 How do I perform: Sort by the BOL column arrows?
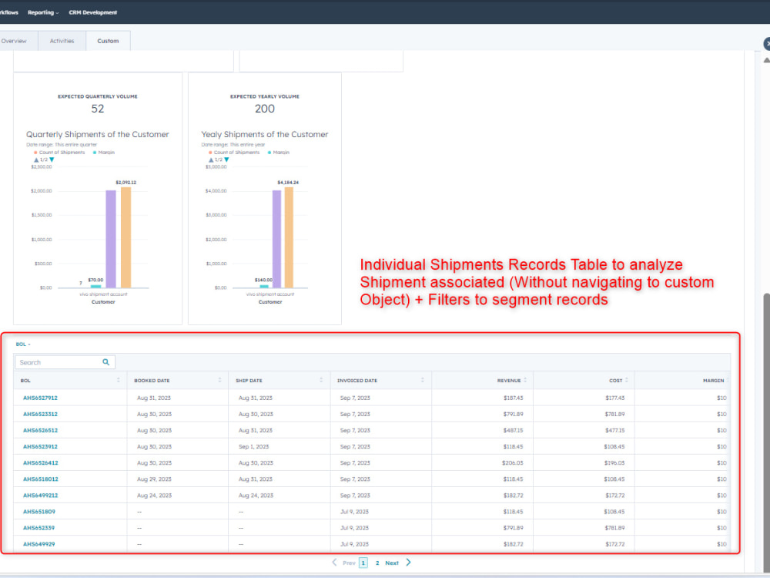tap(119, 380)
